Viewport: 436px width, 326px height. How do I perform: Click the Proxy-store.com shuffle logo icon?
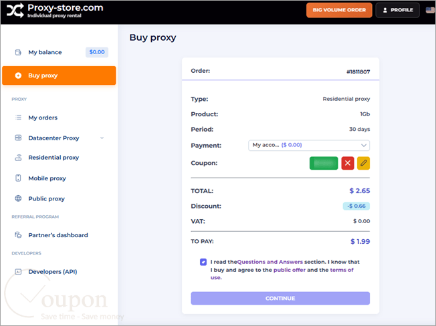click(x=15, y=11)
